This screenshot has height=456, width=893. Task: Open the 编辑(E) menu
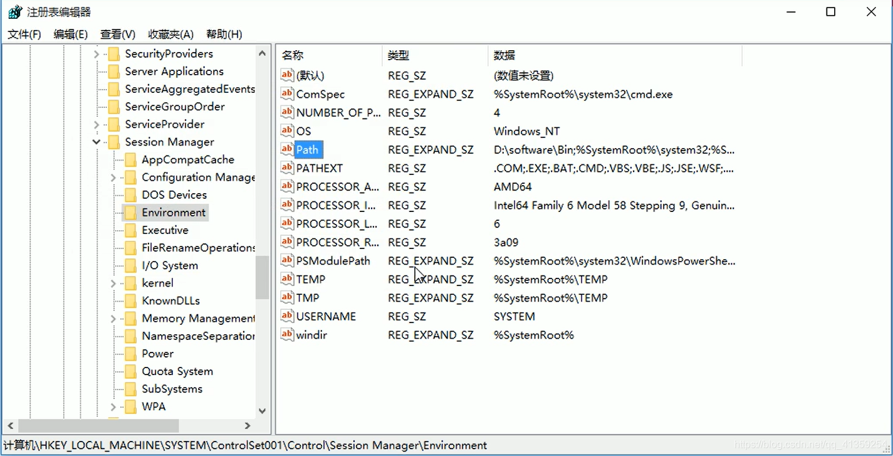pyautogui.click(x=71, y=34)
